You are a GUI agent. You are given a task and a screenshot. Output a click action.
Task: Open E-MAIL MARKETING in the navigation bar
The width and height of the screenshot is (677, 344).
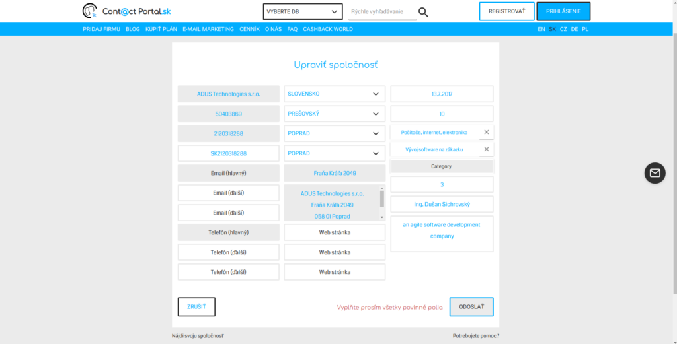tap(208, 29)
